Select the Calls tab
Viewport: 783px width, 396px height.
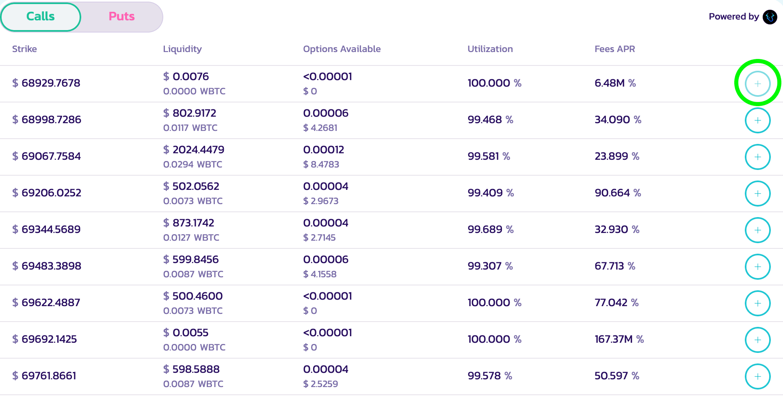(41, 17)
